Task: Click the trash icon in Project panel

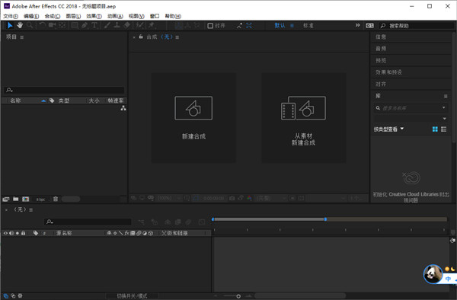Action: point(56,199)
